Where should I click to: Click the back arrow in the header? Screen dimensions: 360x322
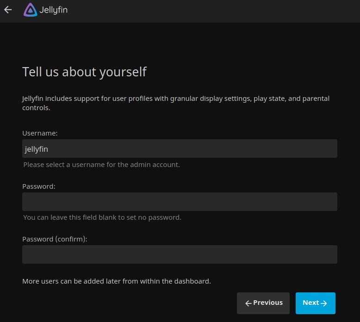coord(8,10)
